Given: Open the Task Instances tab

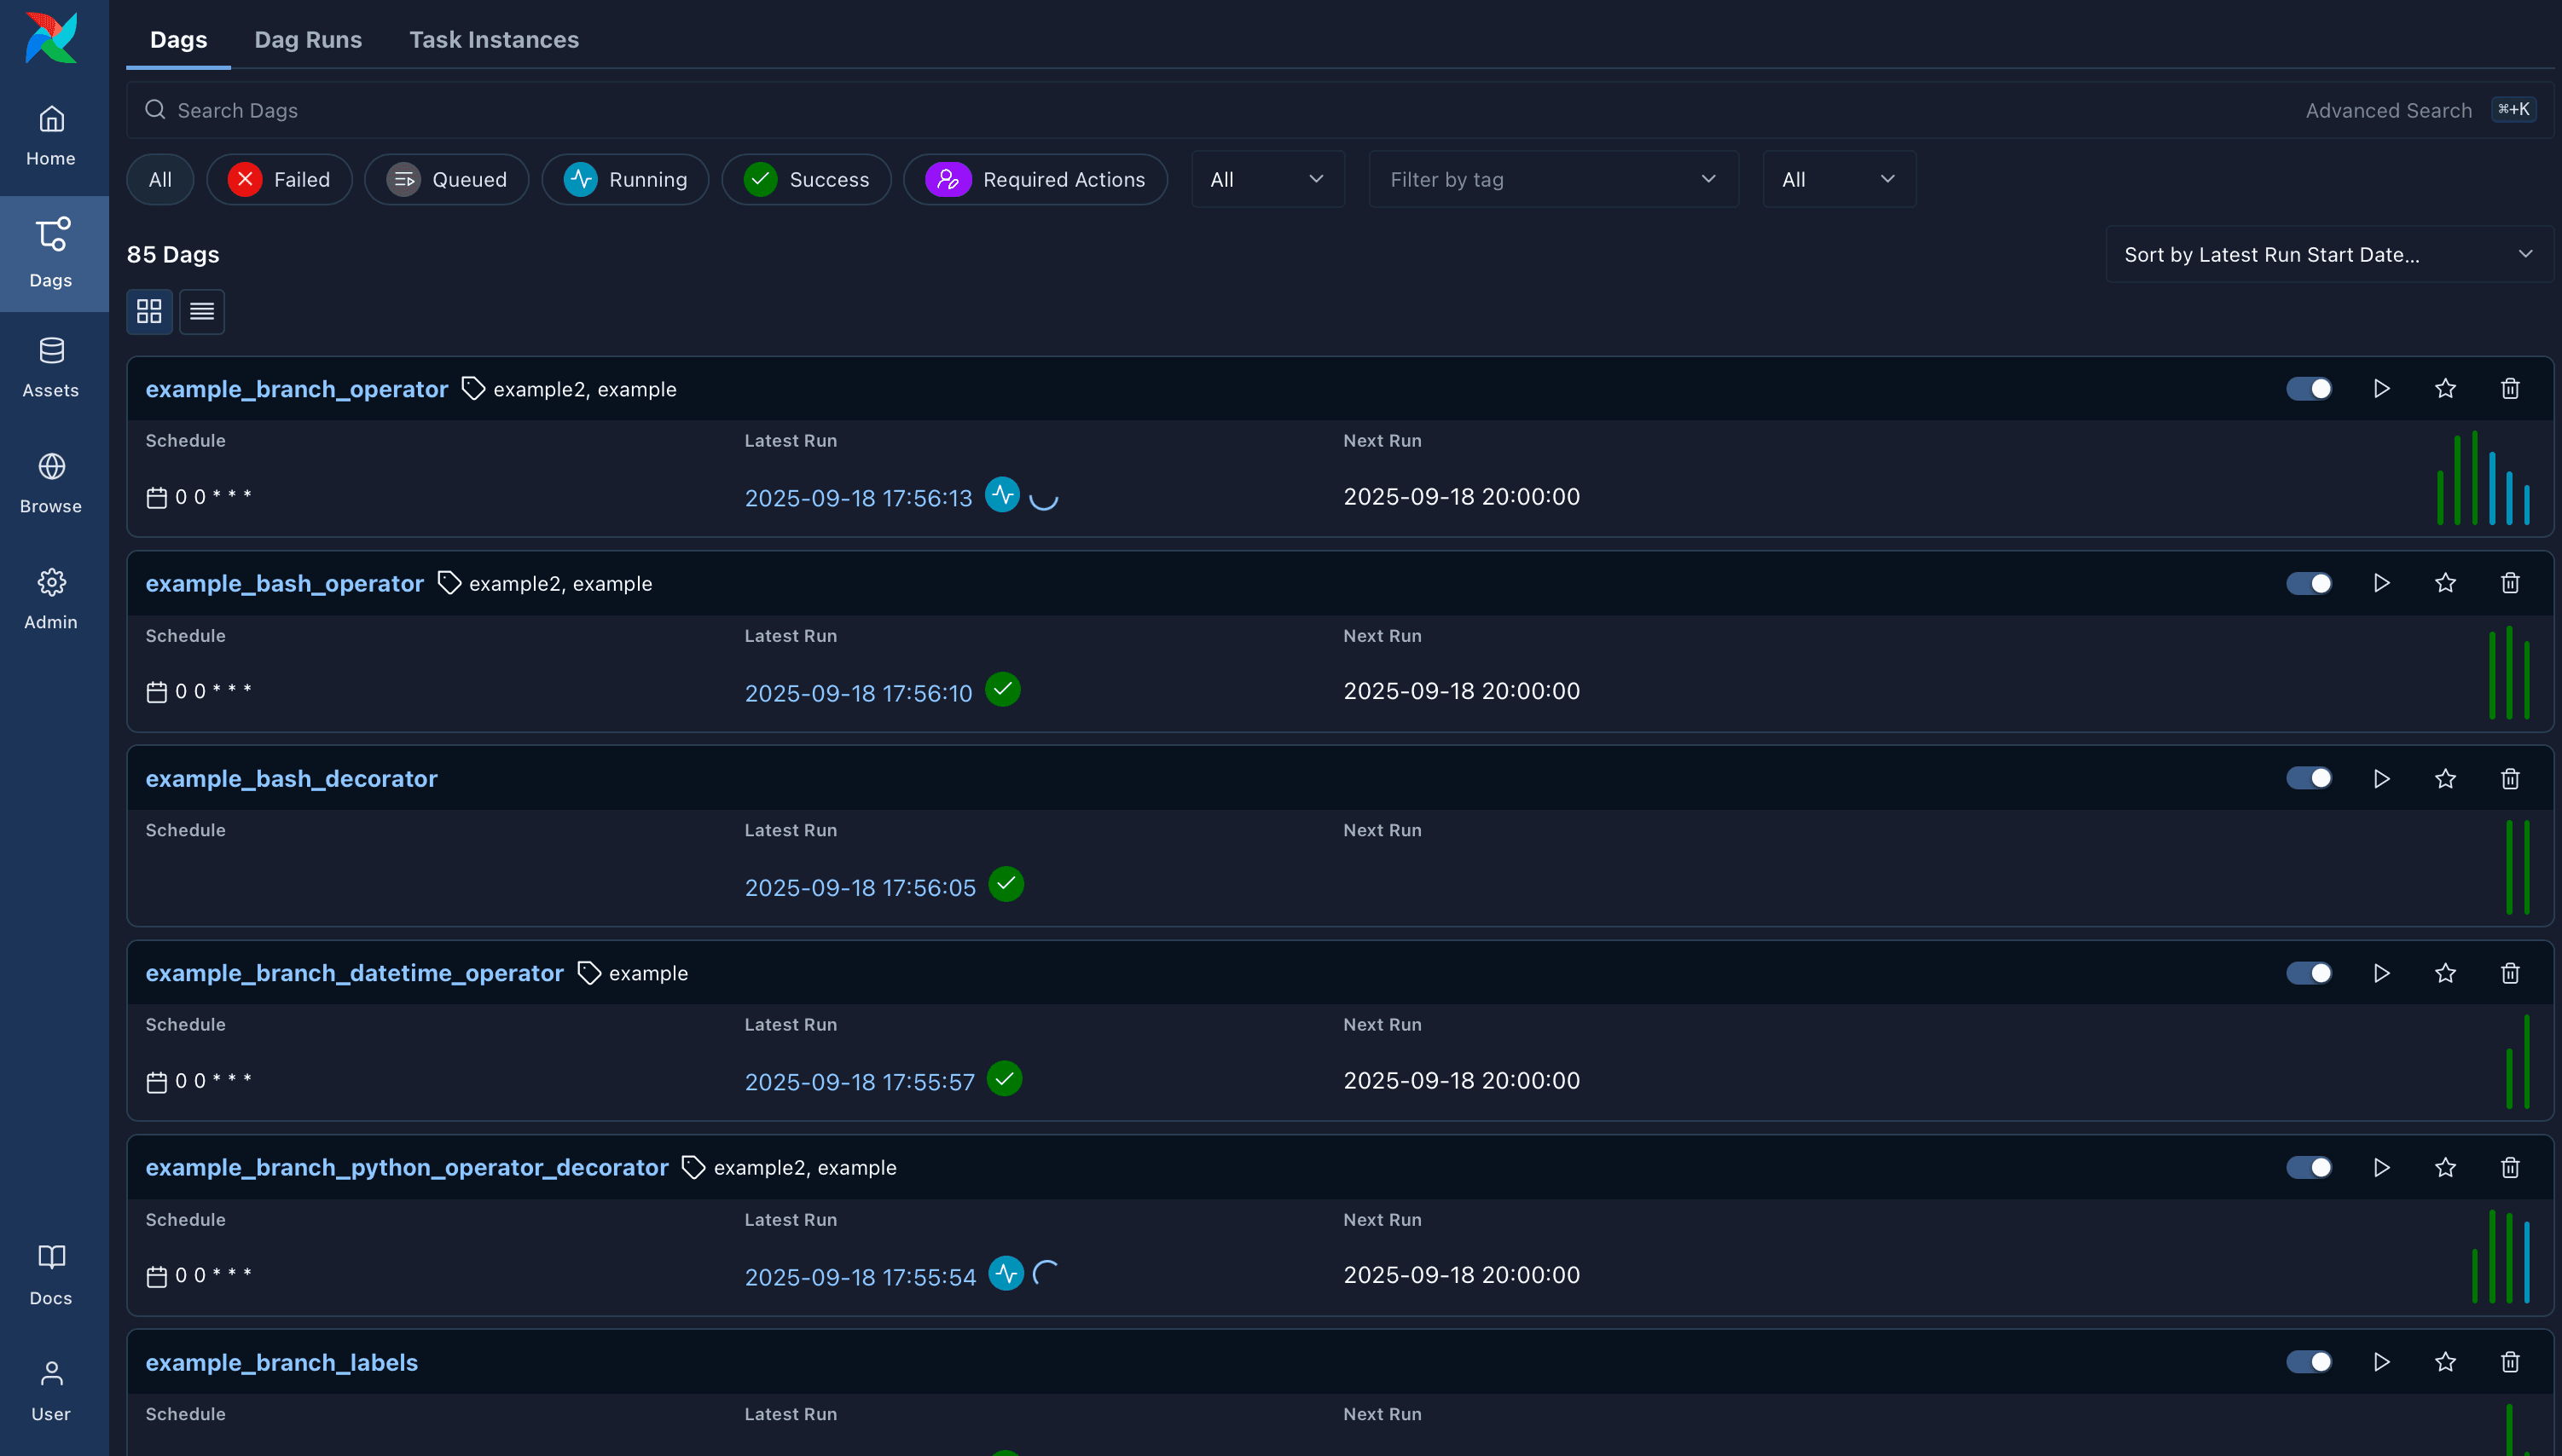Looking at the screenshot, I should 493,40.
